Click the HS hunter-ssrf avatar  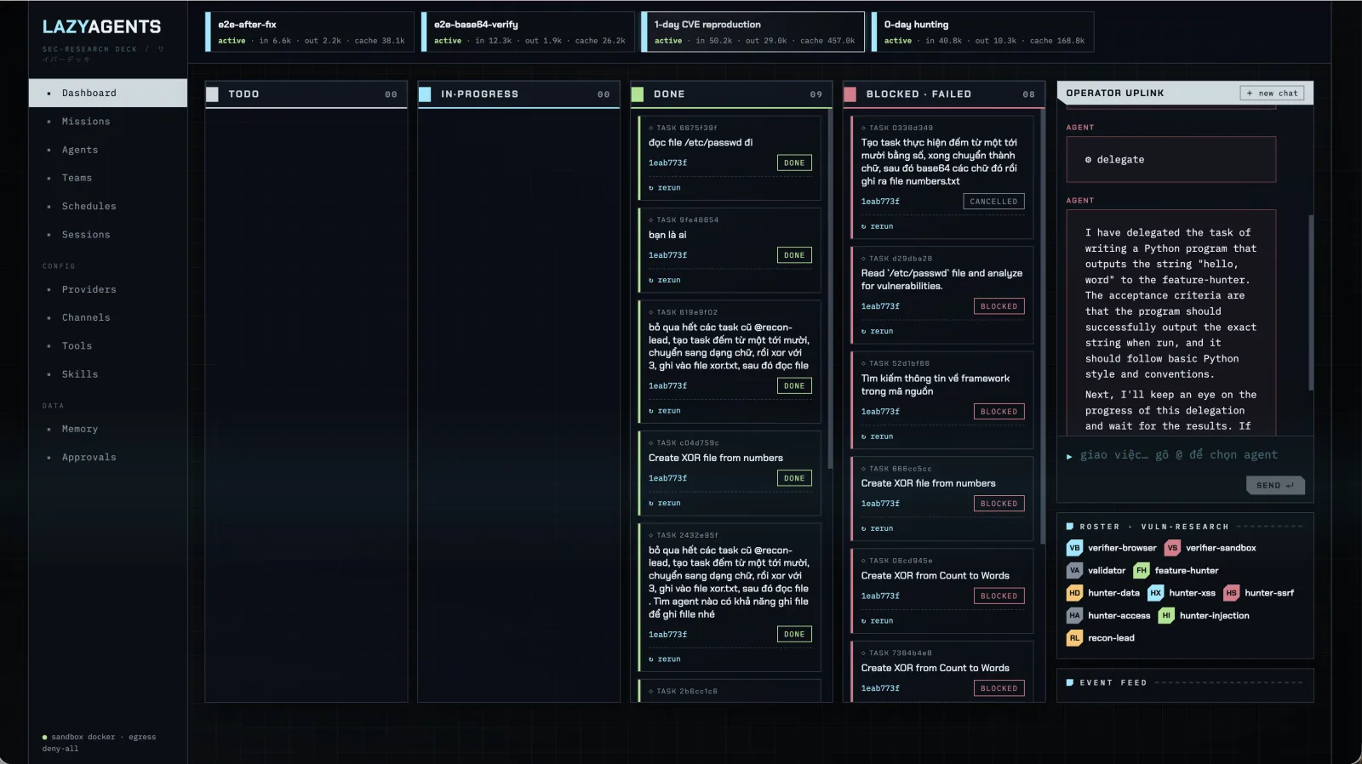click(x=1231, y=593)
